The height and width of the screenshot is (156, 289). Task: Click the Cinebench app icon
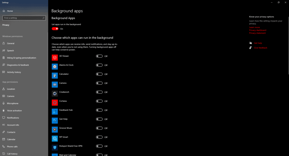[55, 93]
